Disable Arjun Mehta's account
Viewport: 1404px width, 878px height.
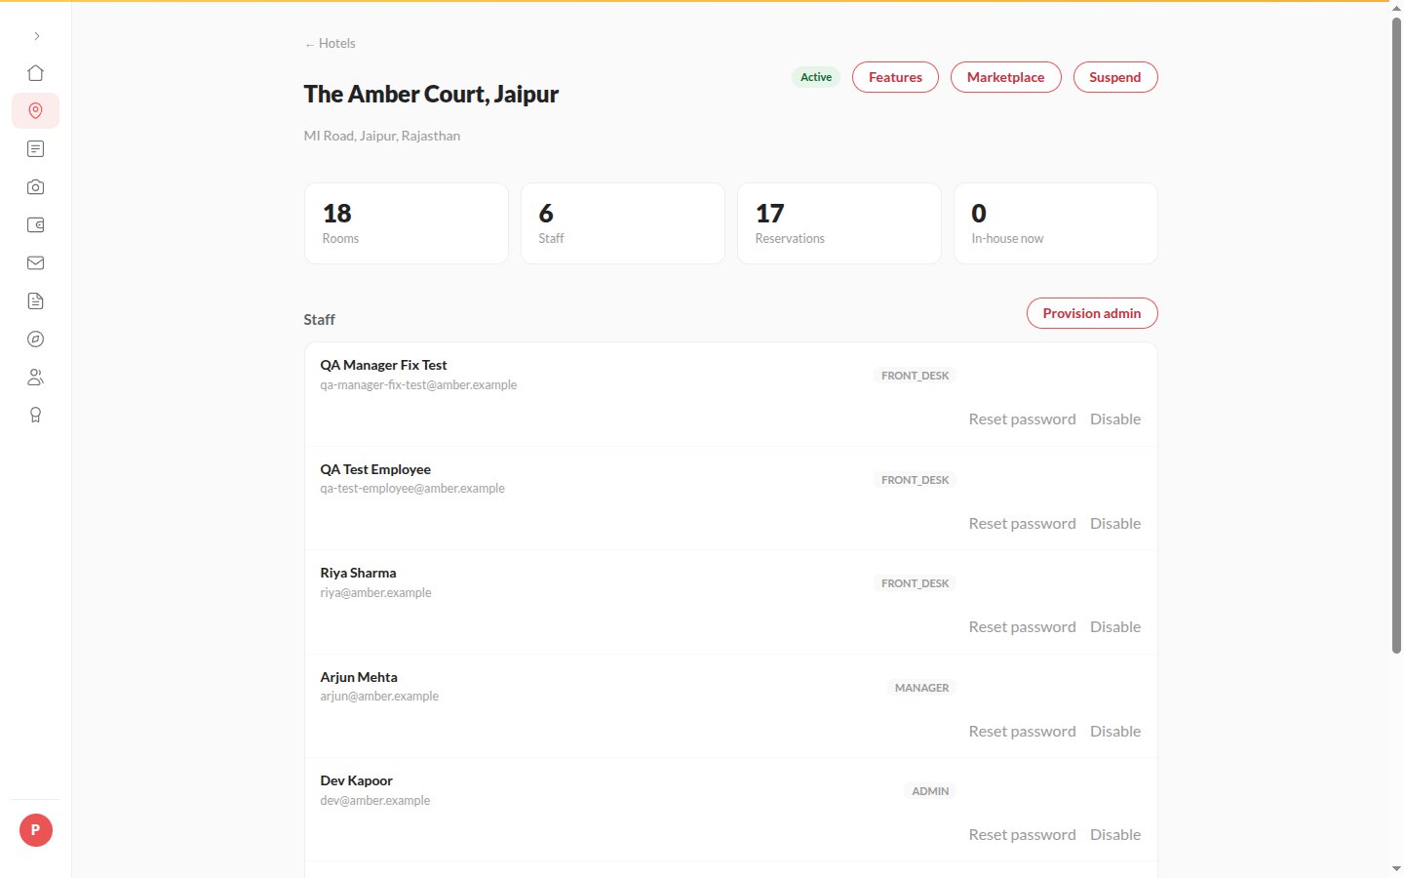pyautogui.click(x=1115, y=732)
